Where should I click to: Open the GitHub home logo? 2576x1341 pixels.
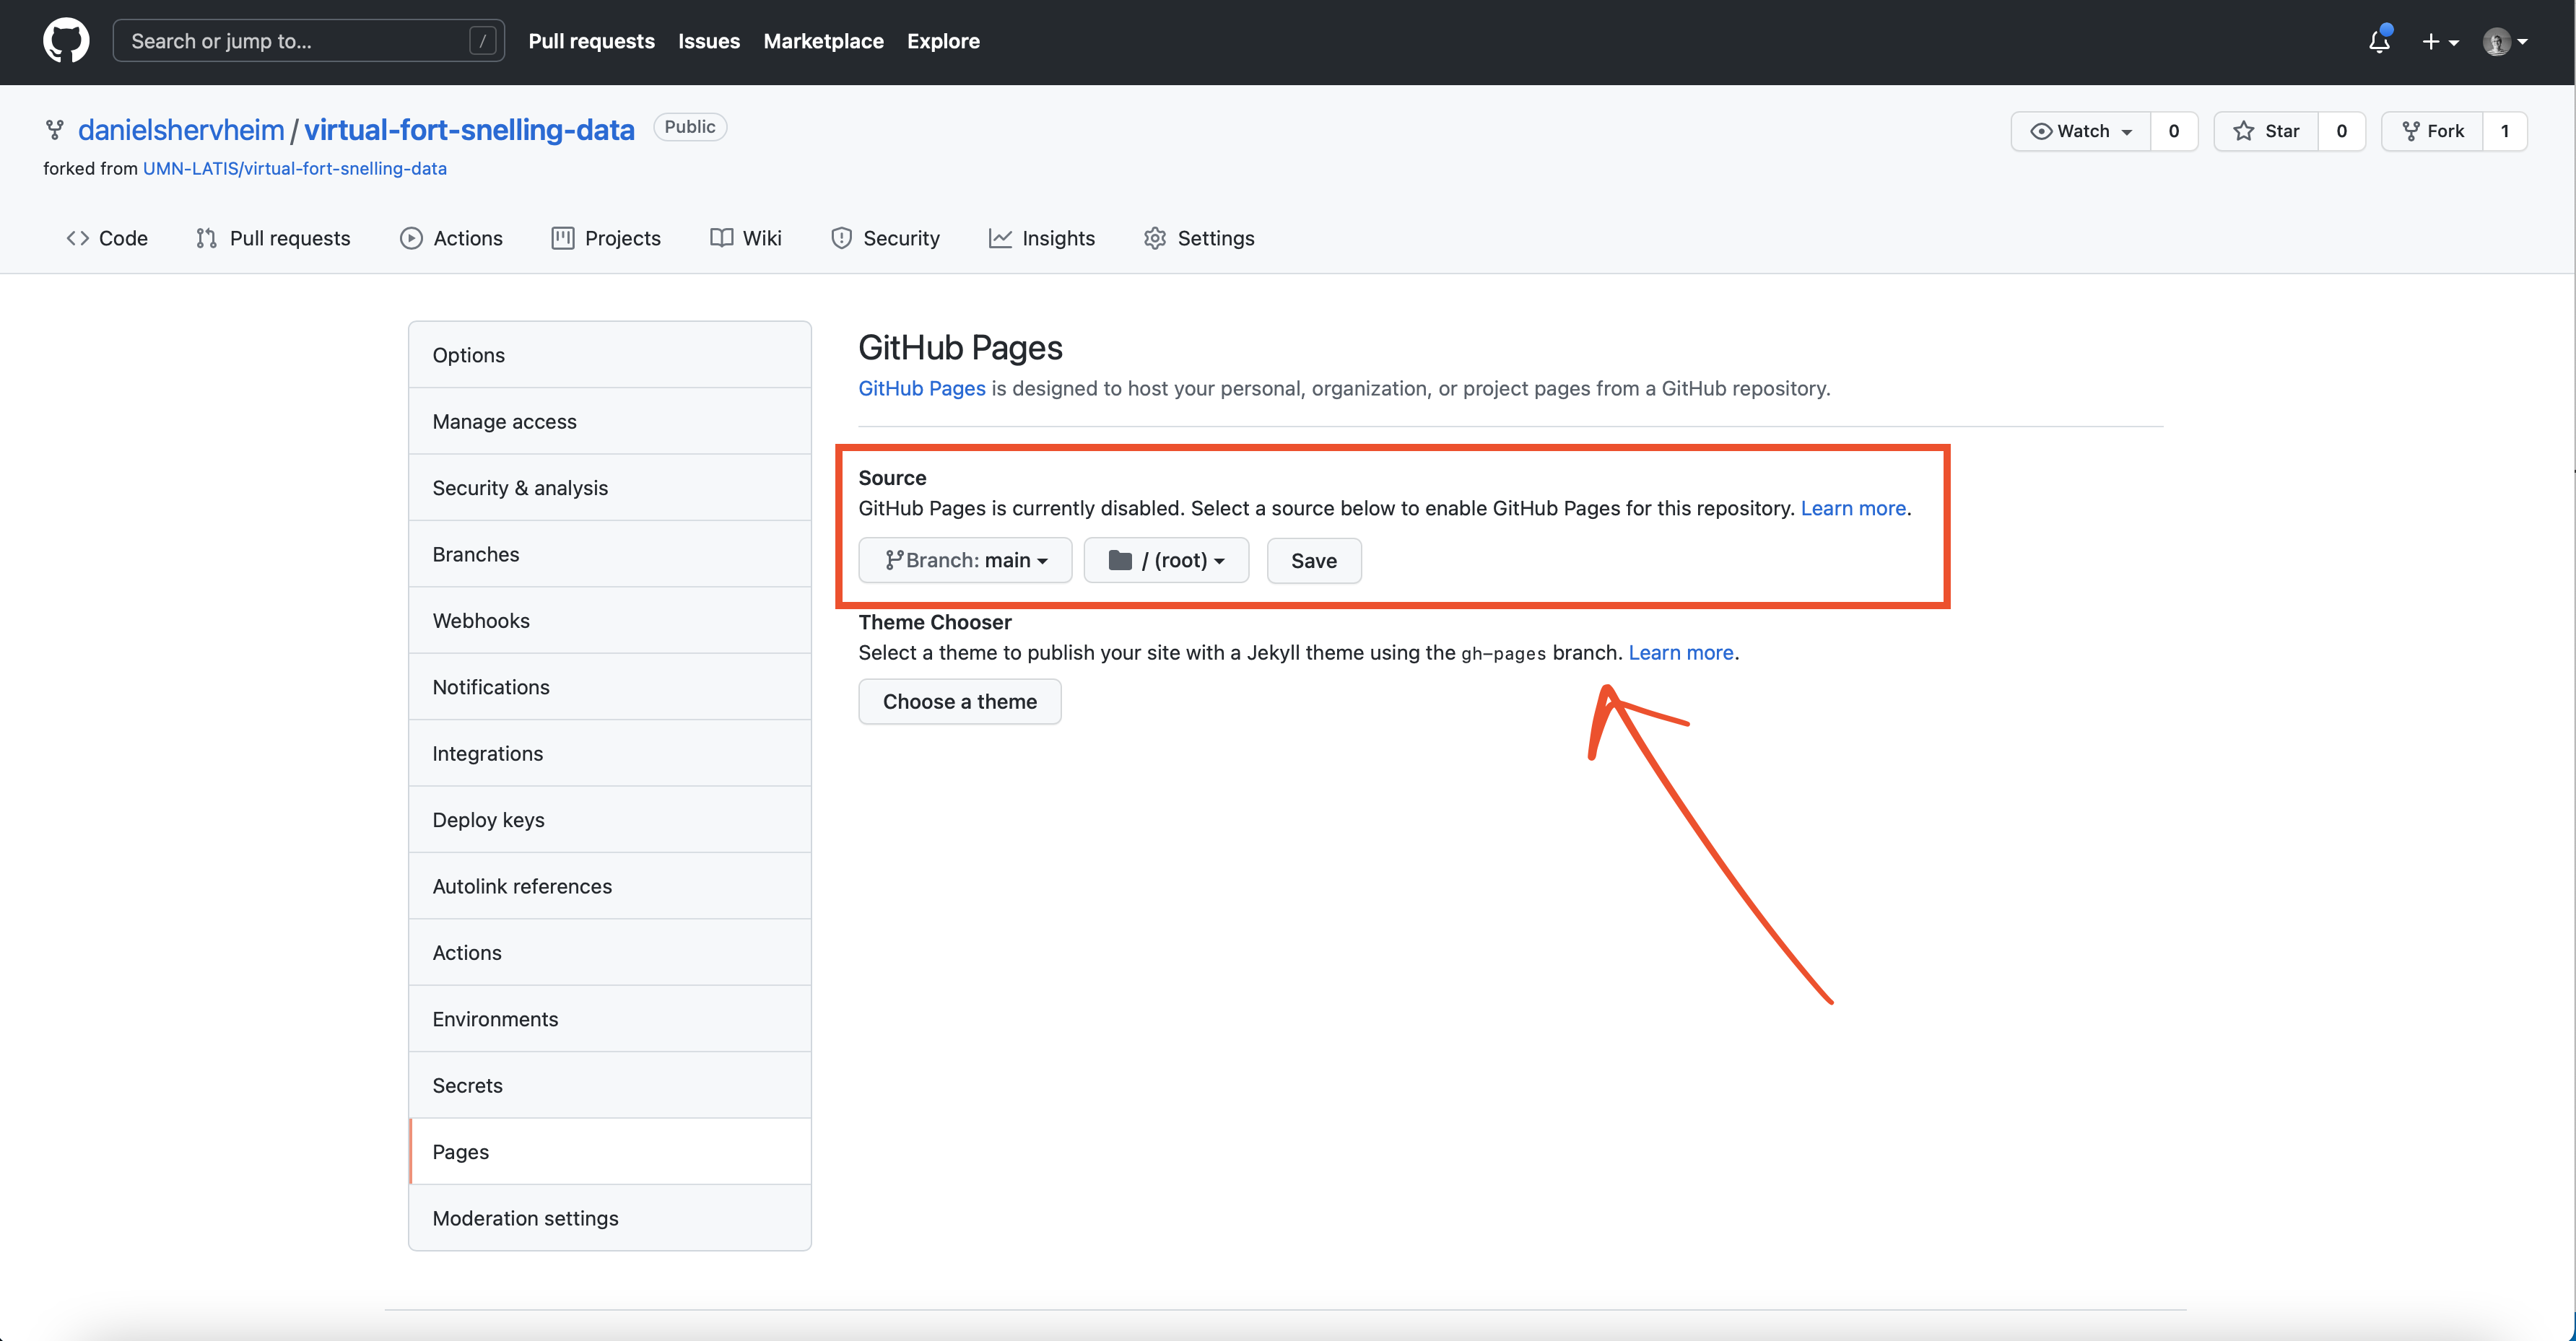tap(66, 41)
